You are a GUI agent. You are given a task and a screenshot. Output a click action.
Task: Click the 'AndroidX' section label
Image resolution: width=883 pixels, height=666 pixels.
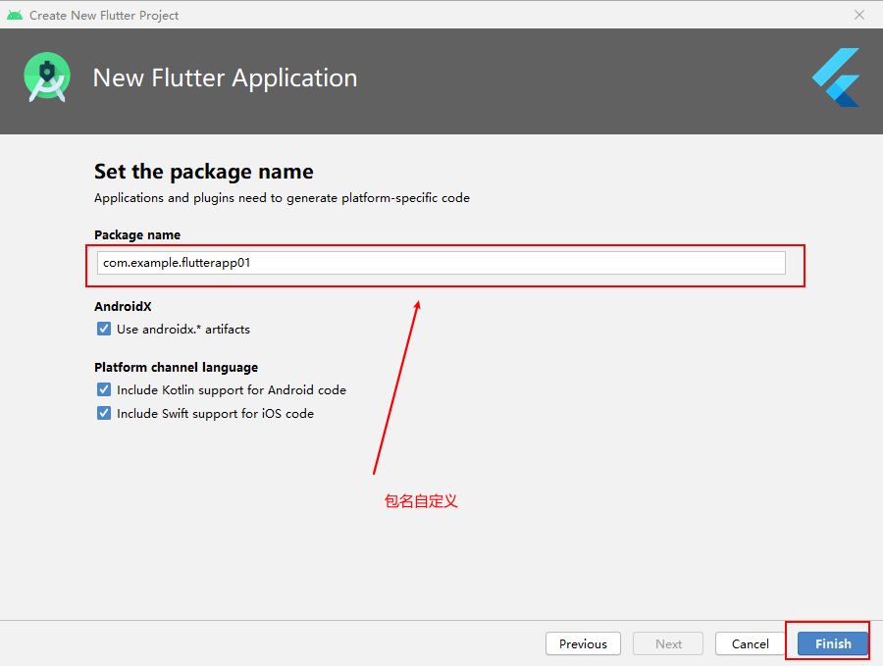123,306
